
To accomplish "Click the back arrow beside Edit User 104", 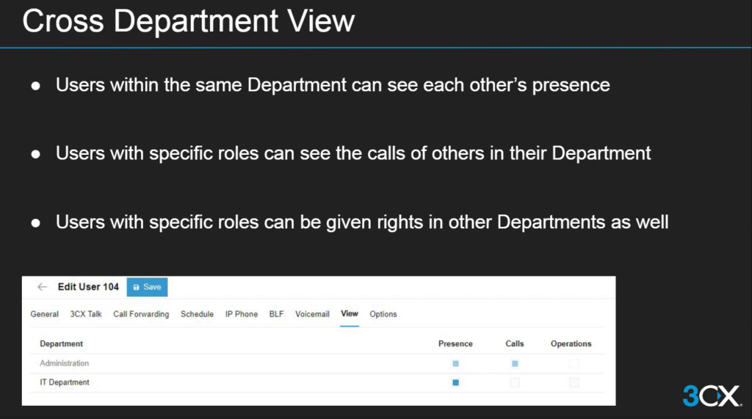I will [42, 287].
